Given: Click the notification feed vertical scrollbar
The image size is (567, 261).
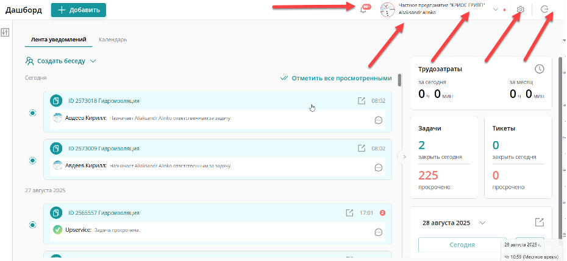Looking at the screenshot, I should [399, 80].
